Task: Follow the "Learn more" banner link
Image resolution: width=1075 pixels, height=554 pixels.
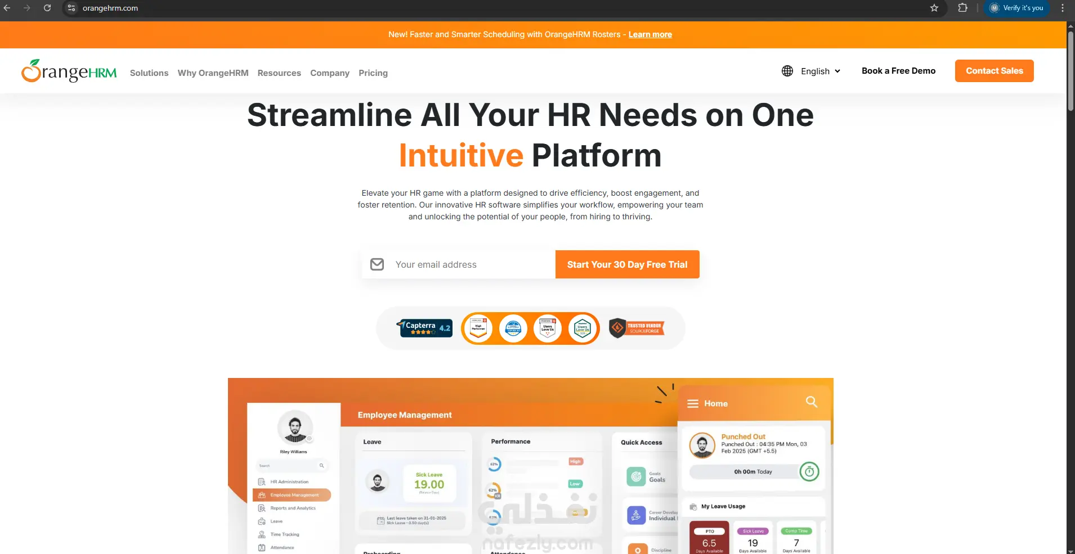Action: click(x=650, y=34)
